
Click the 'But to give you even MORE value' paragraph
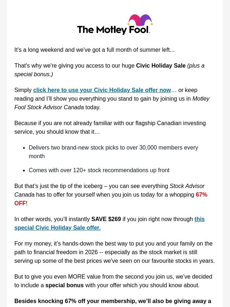(x=113, y=281)
